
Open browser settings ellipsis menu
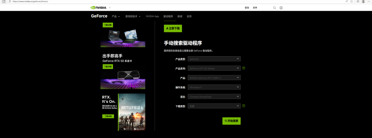tap(369, 1)
